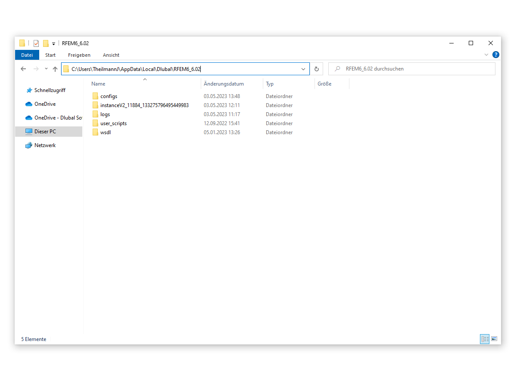Image resolution: width=517 pixels, height=387 pixels.
Task: Refresh the folder view with the refresh icon
Action: click(x=317, y=69)
